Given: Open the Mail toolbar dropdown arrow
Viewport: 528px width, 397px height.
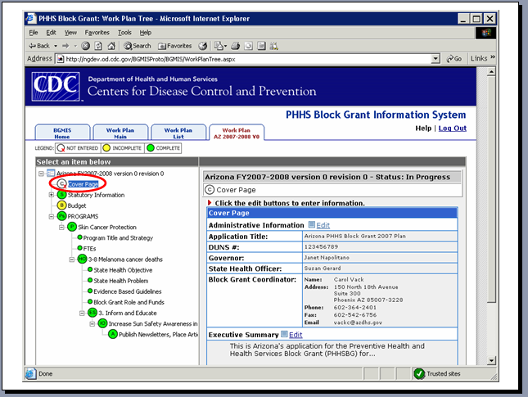Looking at the screenshot, I should (225, 46).
